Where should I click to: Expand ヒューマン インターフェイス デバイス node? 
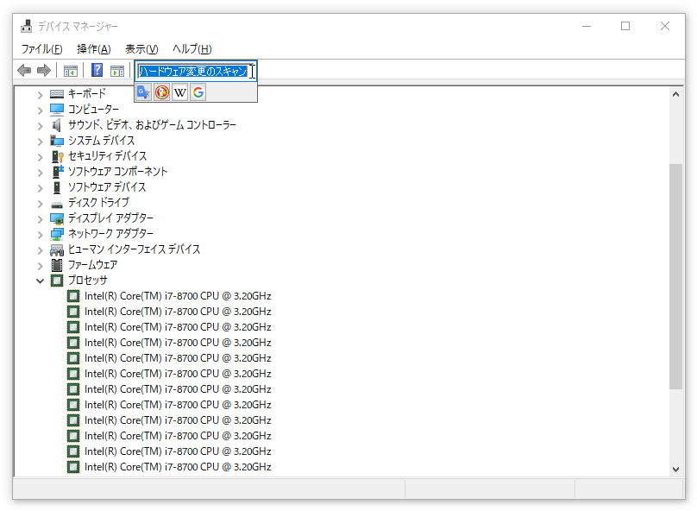tap(40, 250)
